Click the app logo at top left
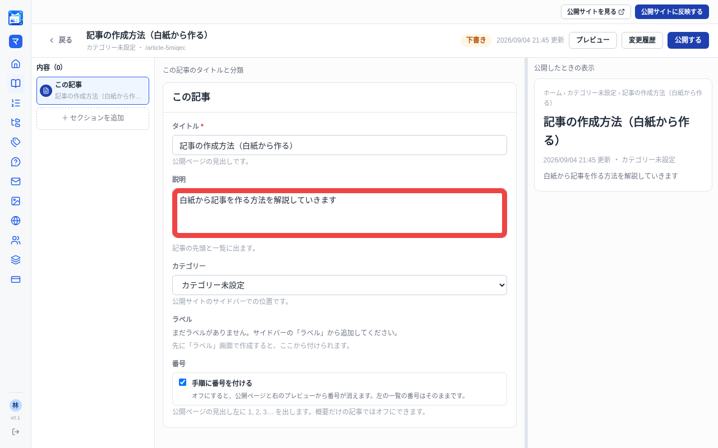Screen dimensions: 718x448 click(16, 18)
